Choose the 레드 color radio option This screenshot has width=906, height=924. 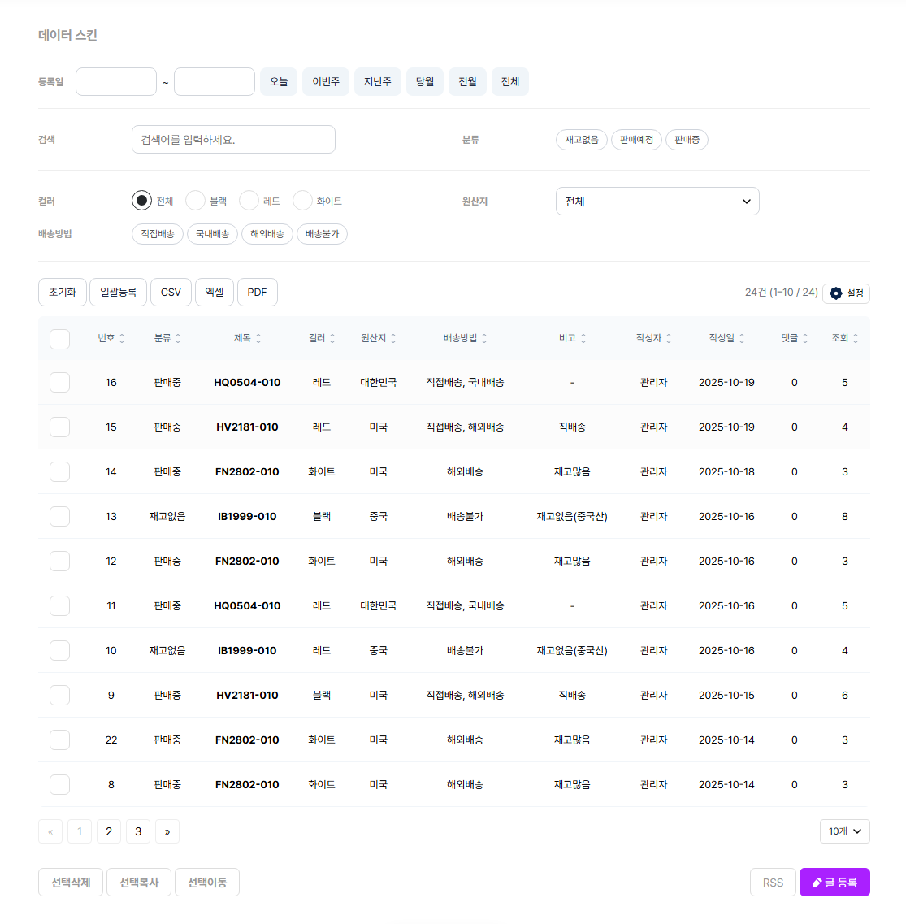249,201
